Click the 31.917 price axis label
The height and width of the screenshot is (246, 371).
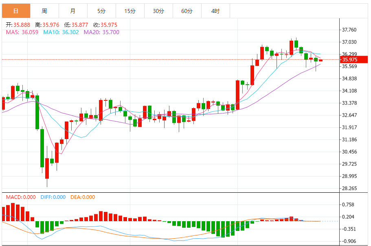349,127
